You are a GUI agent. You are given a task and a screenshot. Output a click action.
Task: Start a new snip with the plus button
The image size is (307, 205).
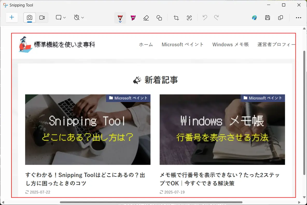tap(12, 18)
